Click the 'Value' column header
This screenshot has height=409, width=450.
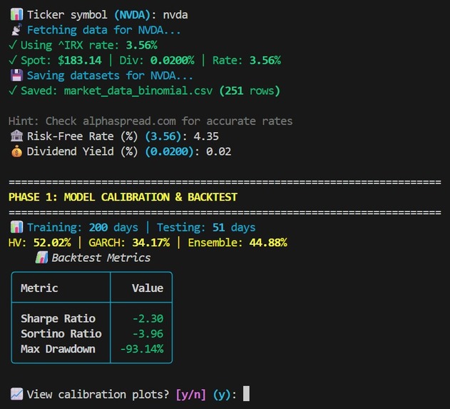(148, 288)
